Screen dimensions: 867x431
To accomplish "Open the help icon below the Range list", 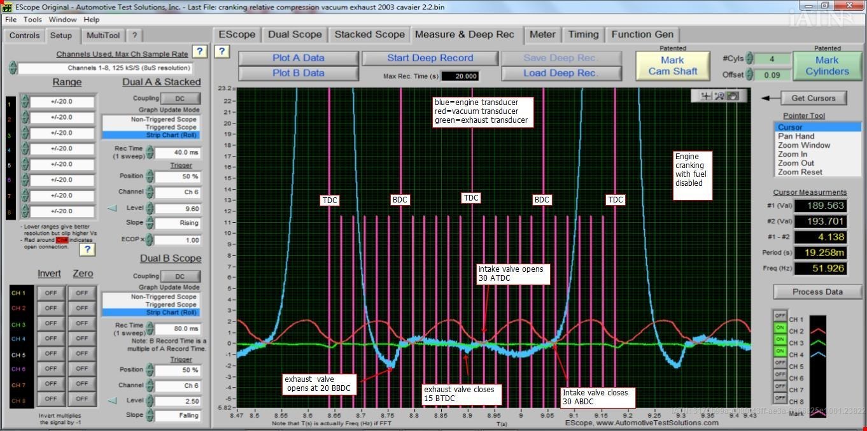I will click(87, 250).
